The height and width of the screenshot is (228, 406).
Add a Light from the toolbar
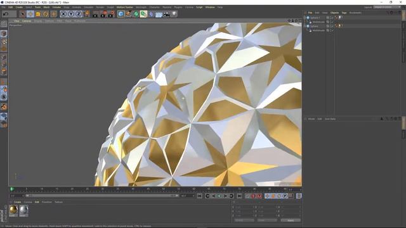point(174,14)
